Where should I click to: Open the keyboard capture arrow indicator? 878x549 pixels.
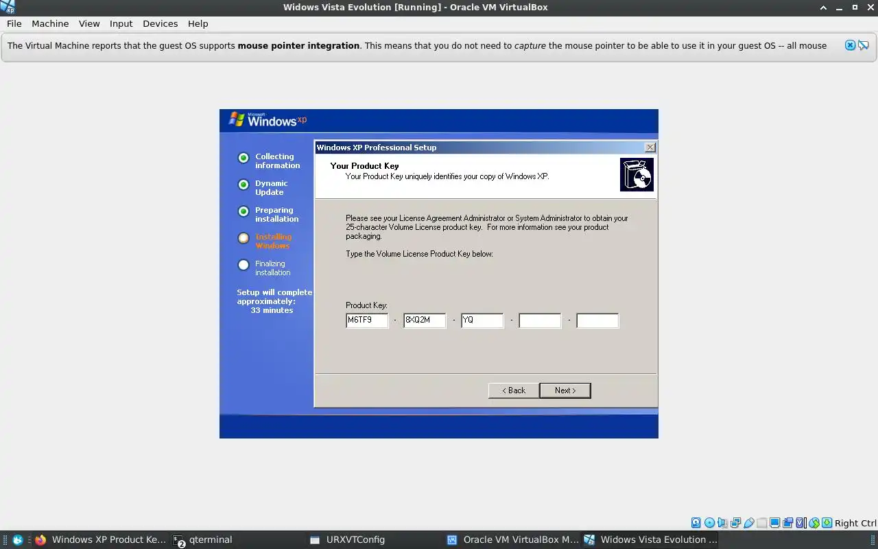click(827, 523)
